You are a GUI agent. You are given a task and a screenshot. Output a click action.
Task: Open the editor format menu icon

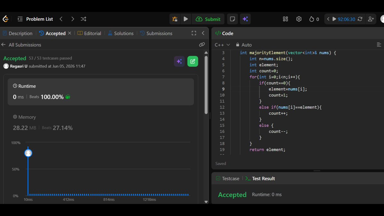tap(379, 45)
